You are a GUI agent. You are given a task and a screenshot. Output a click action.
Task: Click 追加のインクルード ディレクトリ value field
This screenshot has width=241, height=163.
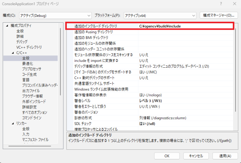click(185, 26)
